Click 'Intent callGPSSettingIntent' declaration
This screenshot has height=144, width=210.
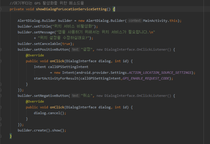click(x=61, y=67)
